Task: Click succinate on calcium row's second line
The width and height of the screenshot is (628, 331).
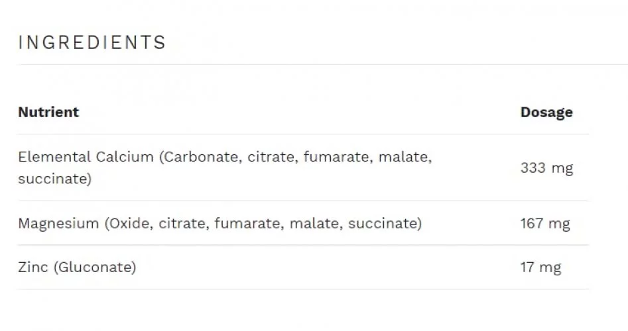Action: point(52,179)
